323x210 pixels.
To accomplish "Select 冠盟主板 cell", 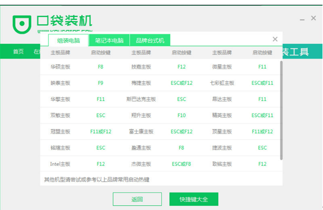I will pyautogui.click(x=61, y=131).
